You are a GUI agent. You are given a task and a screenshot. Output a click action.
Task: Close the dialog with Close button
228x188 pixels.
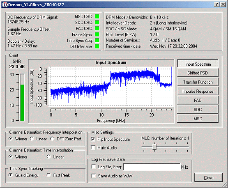(x=208, y=178)
